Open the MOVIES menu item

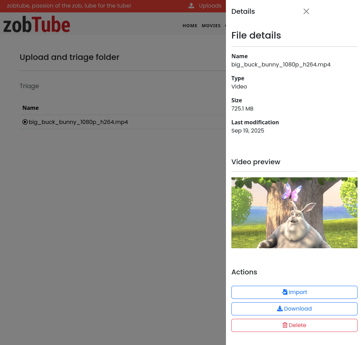(x=211, y=25)
